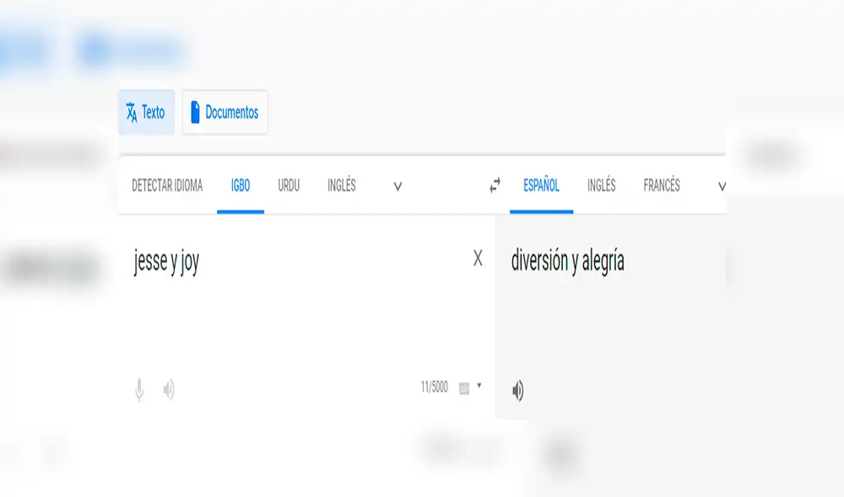Select Español as the target language
The width and height of the screenshot is (844, 497).
541,186
